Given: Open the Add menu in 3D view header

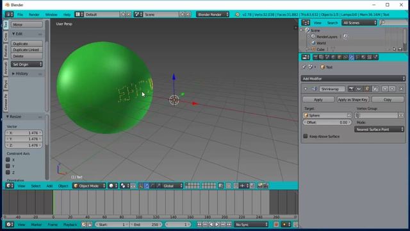Looking at the screenshot, I should 49,186.
